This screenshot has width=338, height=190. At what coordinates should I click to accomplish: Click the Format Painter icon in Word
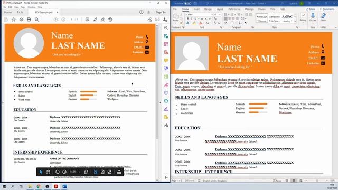click(x=181, y=23)
